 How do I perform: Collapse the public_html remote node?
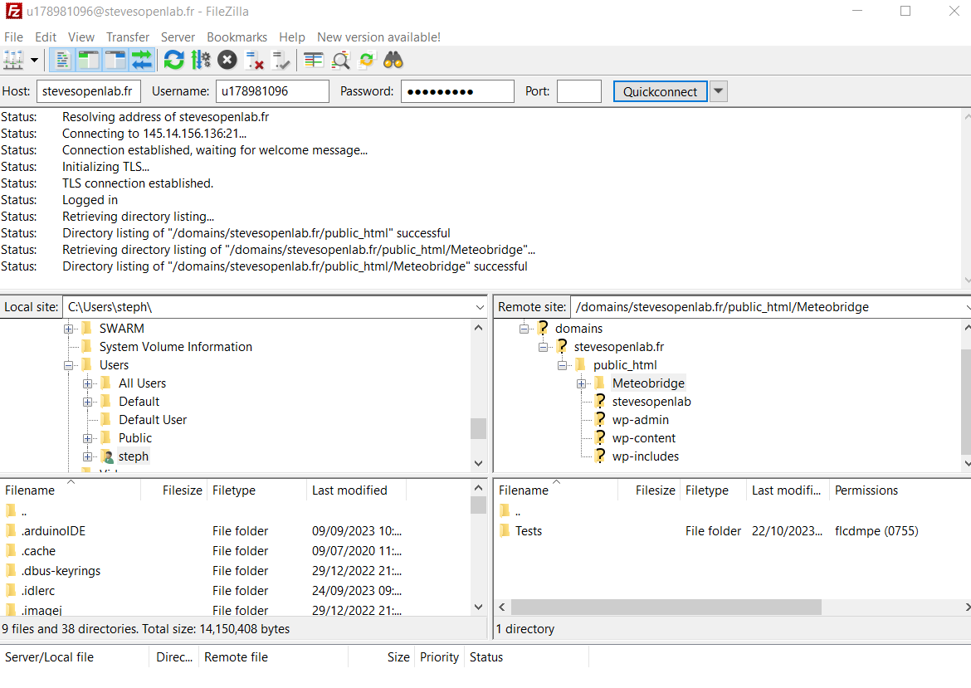coord(563,365)
